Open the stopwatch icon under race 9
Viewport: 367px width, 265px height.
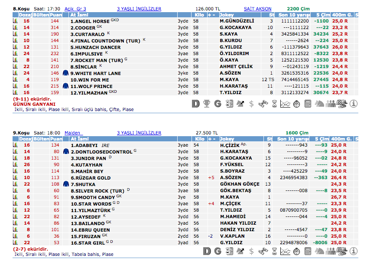click(x=296, y=252)
